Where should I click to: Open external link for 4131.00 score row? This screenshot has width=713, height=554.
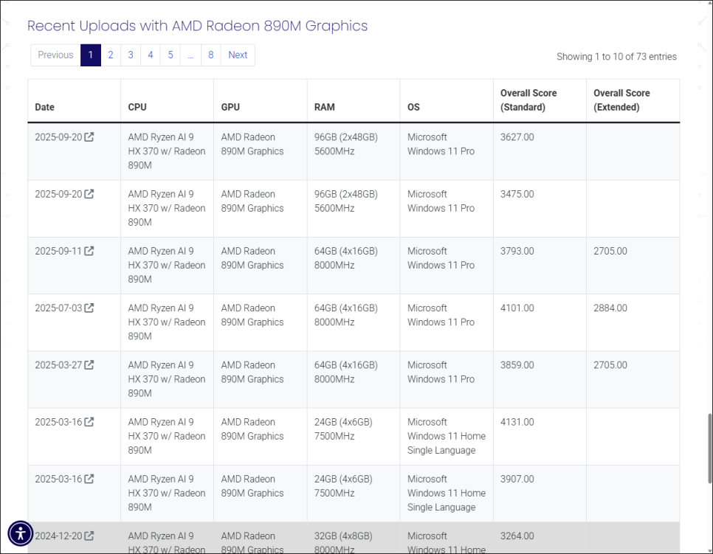tap(89, 423)
